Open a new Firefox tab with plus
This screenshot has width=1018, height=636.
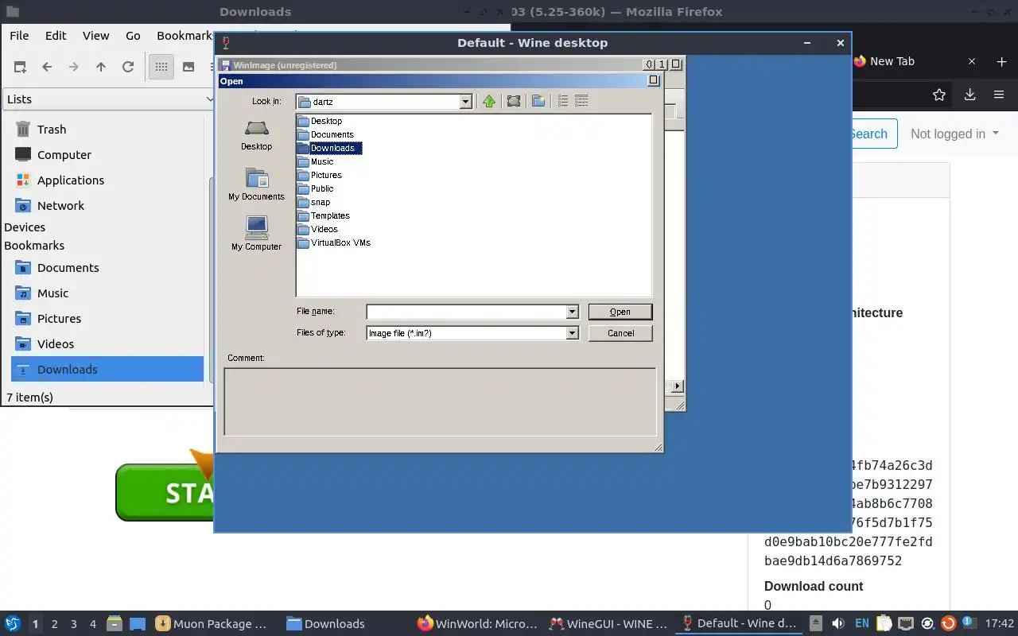tap(1001, 61)
